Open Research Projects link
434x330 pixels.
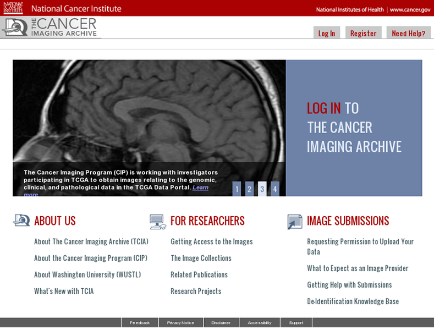pyautogui.click(x=196, y=291)
